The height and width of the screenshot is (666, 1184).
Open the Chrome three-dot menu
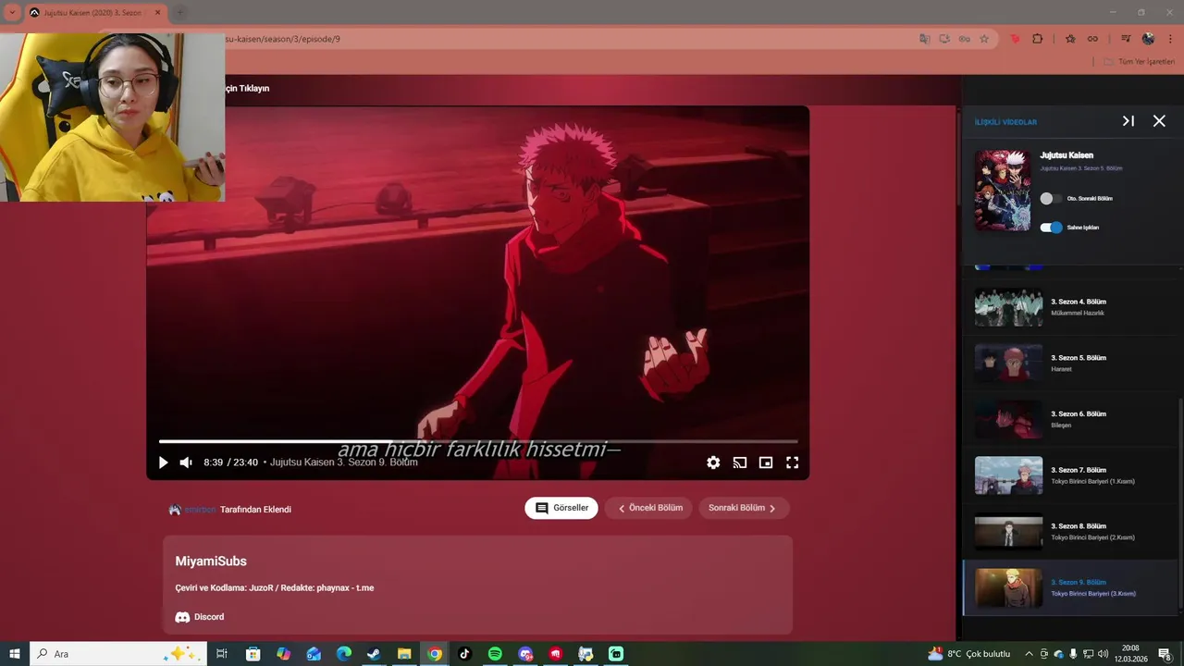coord(1170,39)
